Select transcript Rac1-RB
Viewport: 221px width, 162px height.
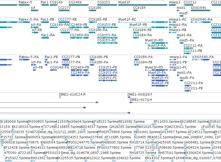click(x=47, y=20)
